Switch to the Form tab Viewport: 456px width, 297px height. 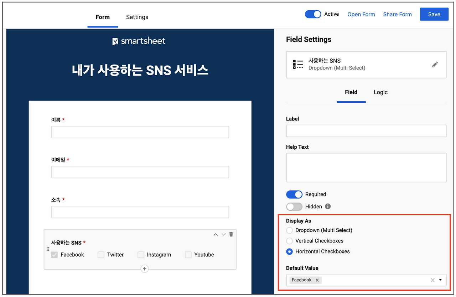click(x=103, y=17)
